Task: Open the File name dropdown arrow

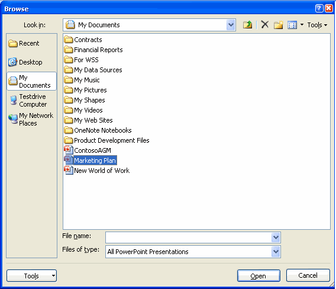Action: 276,237
